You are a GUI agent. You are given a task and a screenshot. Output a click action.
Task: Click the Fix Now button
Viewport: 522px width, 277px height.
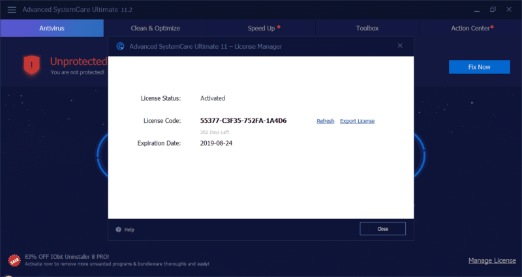(x=480, y=67)
